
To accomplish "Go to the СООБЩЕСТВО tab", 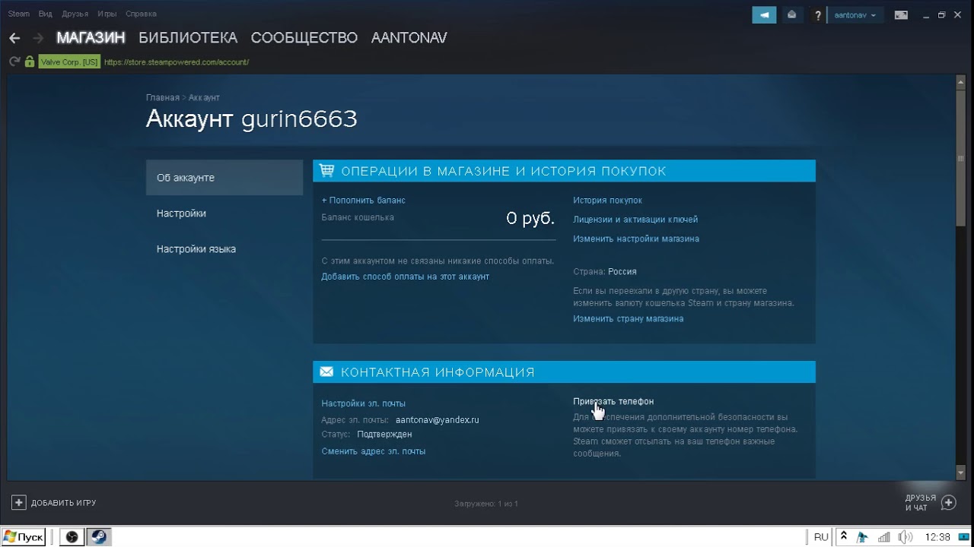I will click(304, 38).
